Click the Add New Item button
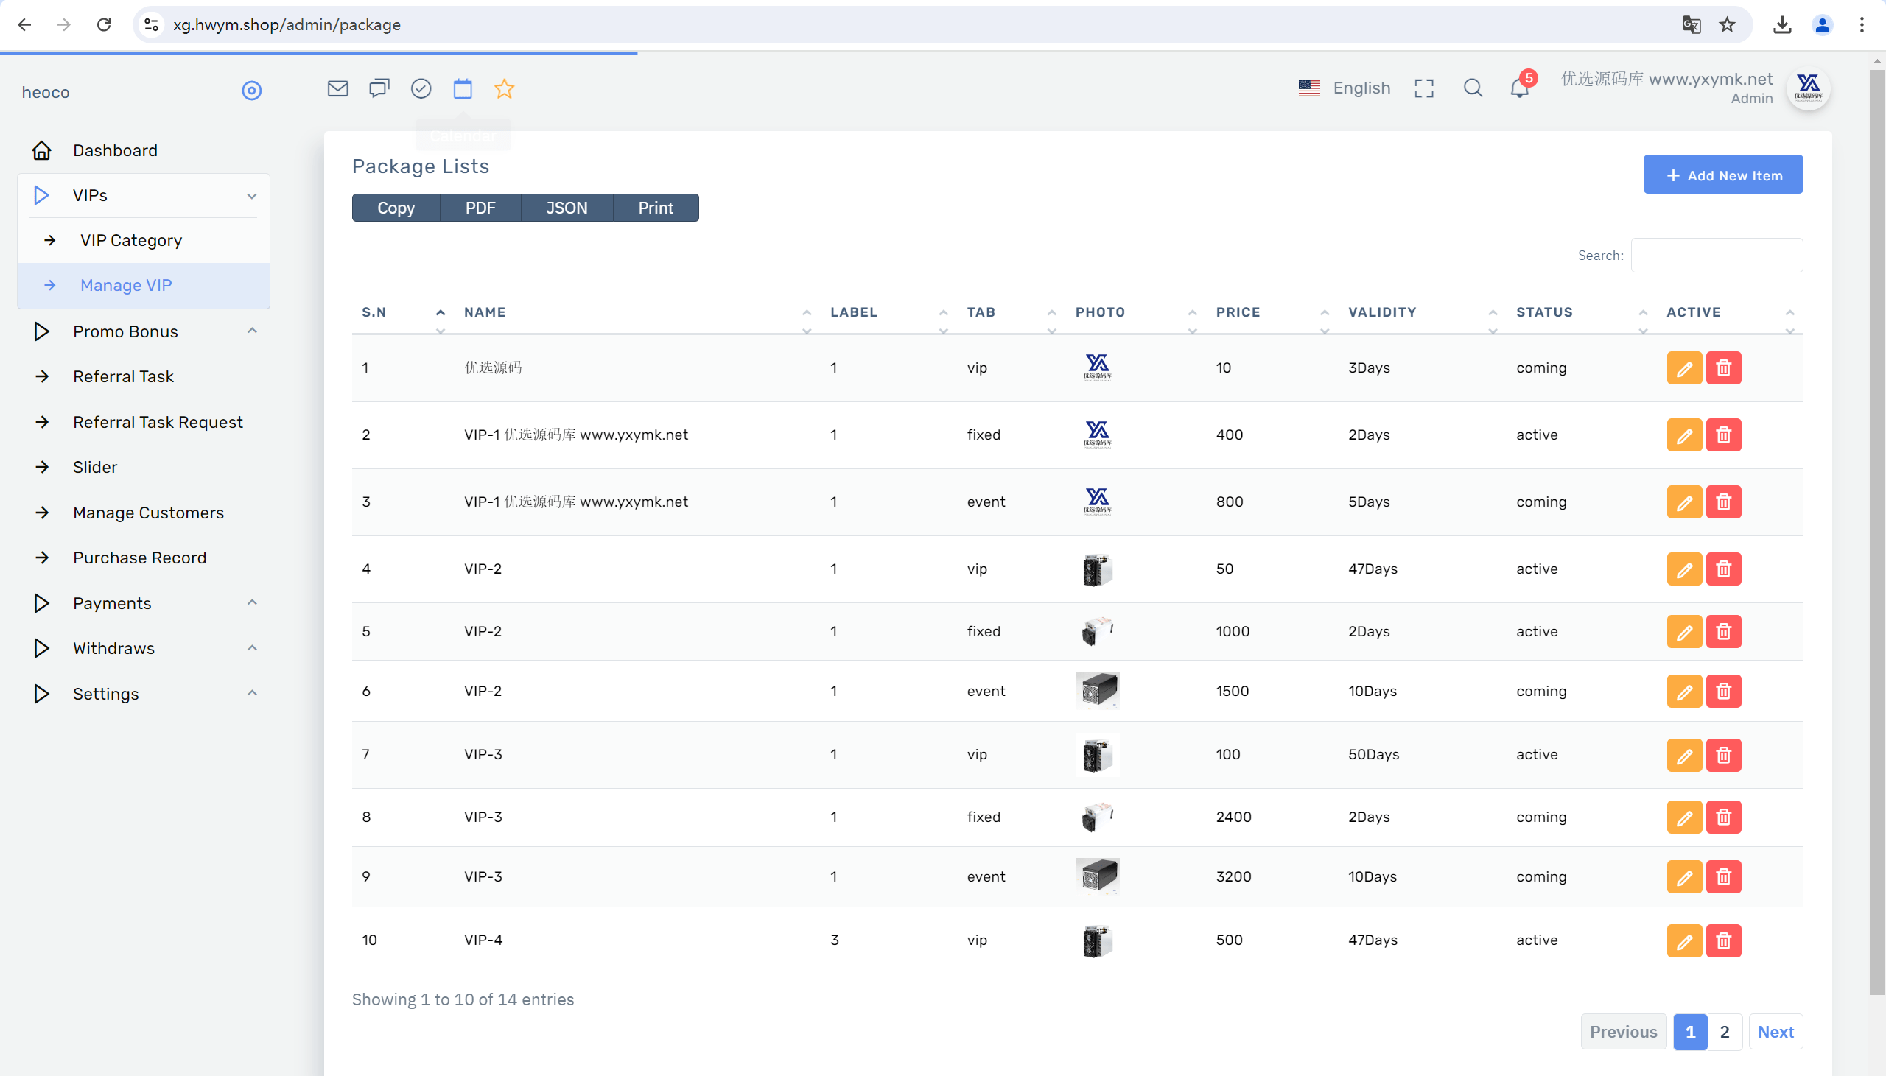Screen dimensions: 1886x1076 [1722, 175]
